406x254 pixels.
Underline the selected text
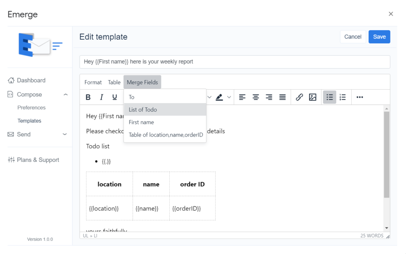pos(115,97)
